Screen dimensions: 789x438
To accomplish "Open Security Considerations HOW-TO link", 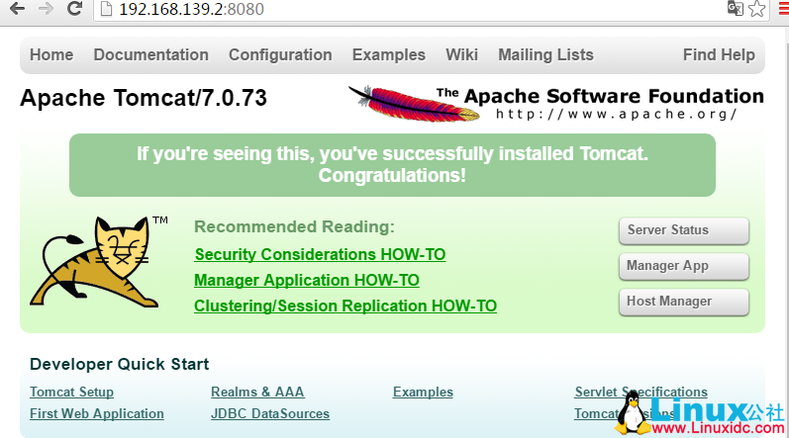I will (320, 255).
